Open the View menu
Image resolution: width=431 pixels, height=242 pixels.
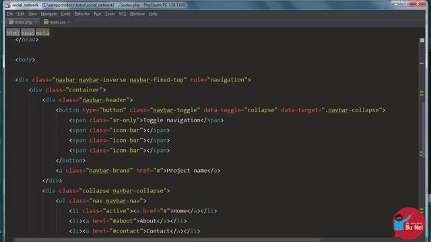pyautogui.click(x=32, y=13)
